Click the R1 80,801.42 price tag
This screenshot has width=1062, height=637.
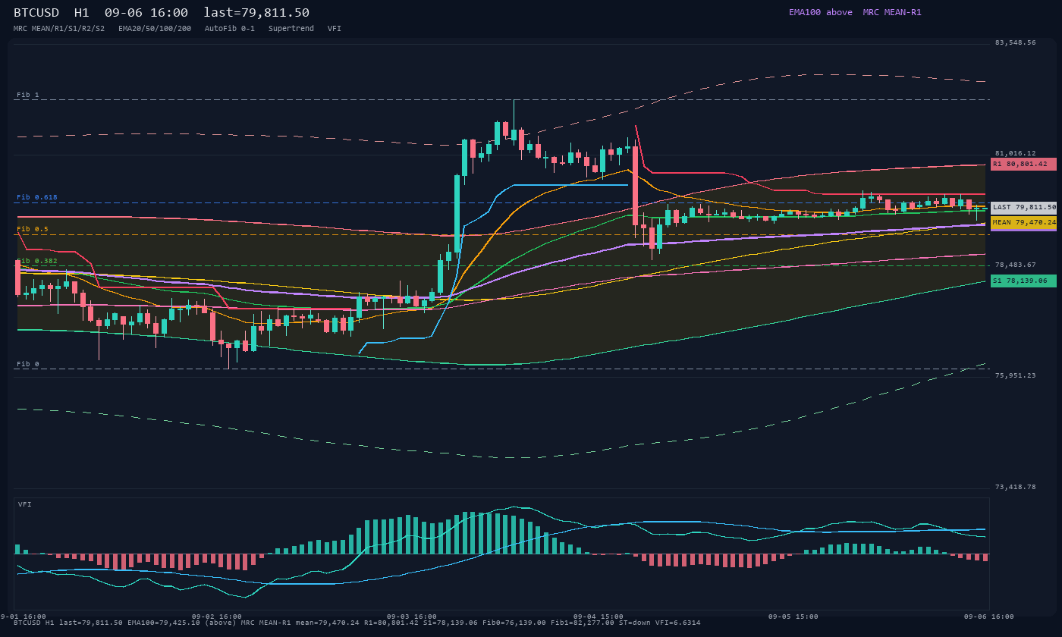[x=1023, y=164]
